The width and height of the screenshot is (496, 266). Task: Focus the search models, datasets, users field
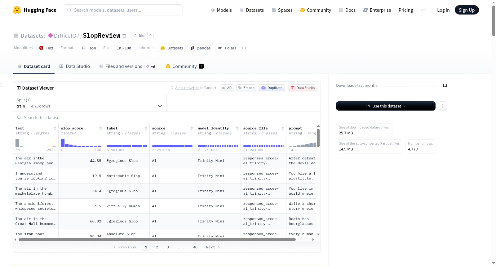[x=123, y=10]
